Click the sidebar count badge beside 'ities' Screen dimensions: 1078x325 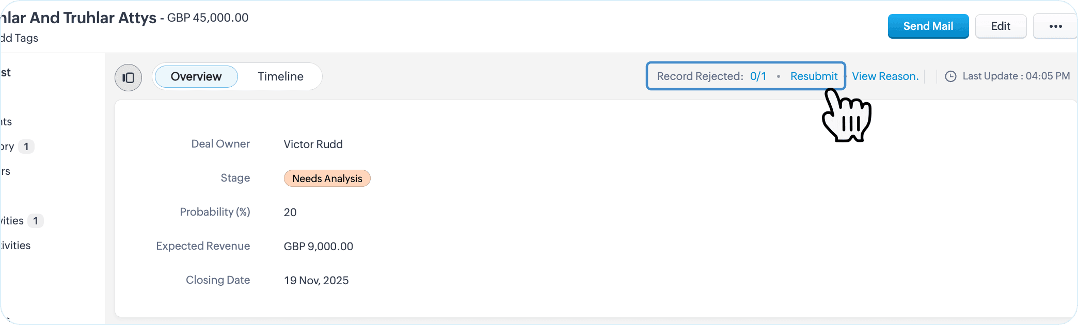(x=36, y=221)
